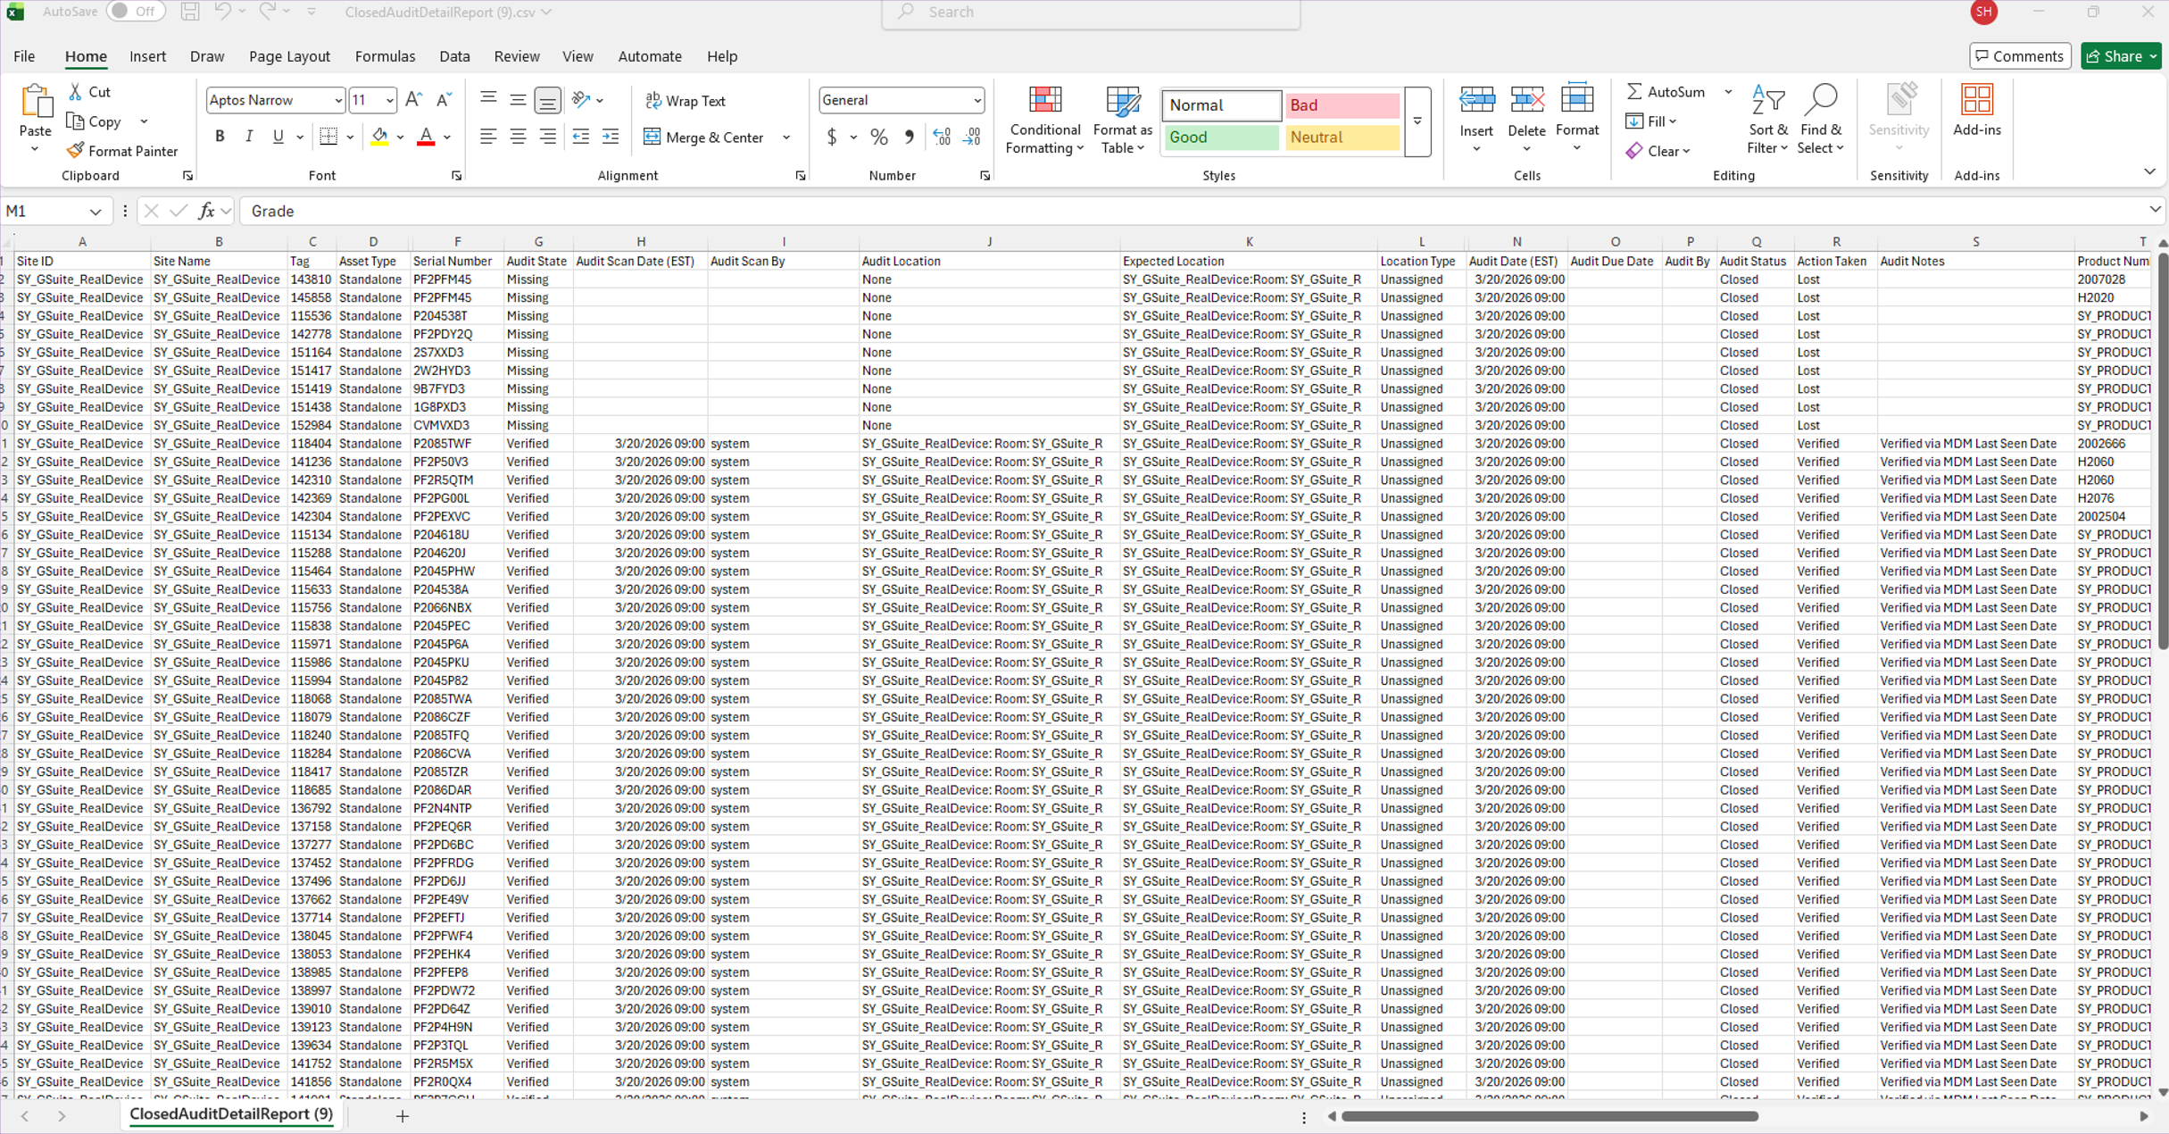Image resolution: width=2169 pixels, height=1134 pixels.
Task: Open the Add-ins pane
Action: coord(1976,112)
